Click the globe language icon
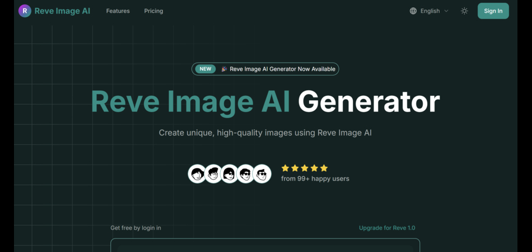Image resolution: width=532 pixels, height=252 pixels. pyautogui.click(x=413, y=11)
